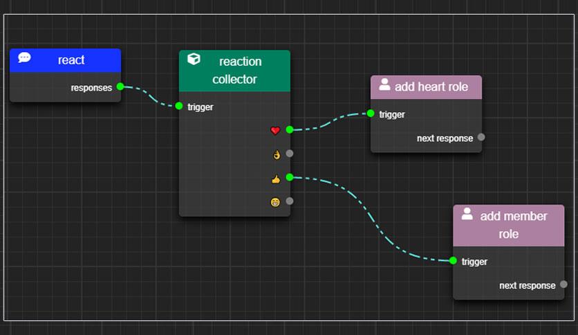The width and height of the screenshot is (578, 335).
Task: Select the green reaction collector header
Action: click(x=234, y=71)
